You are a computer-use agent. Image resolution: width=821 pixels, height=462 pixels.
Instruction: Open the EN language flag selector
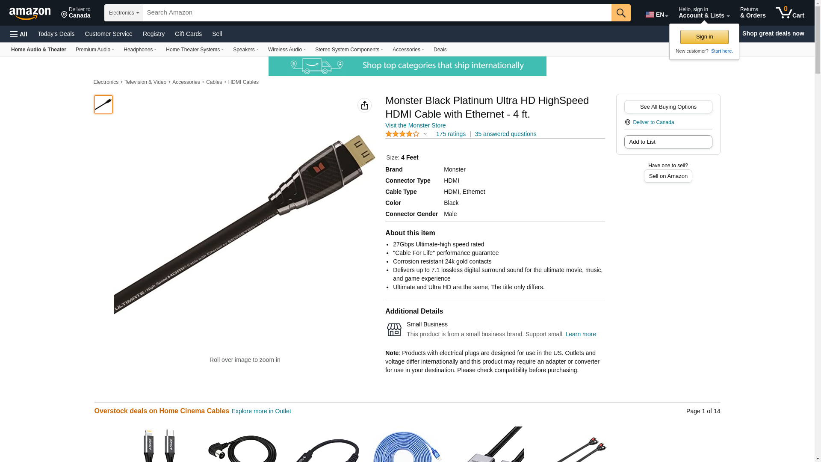point(657,15)
